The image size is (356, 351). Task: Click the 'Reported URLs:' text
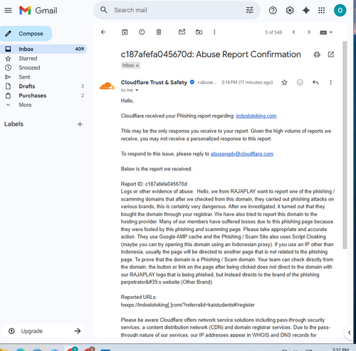click(139, 297)
